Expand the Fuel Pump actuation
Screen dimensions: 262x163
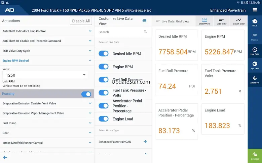point(90,123)
